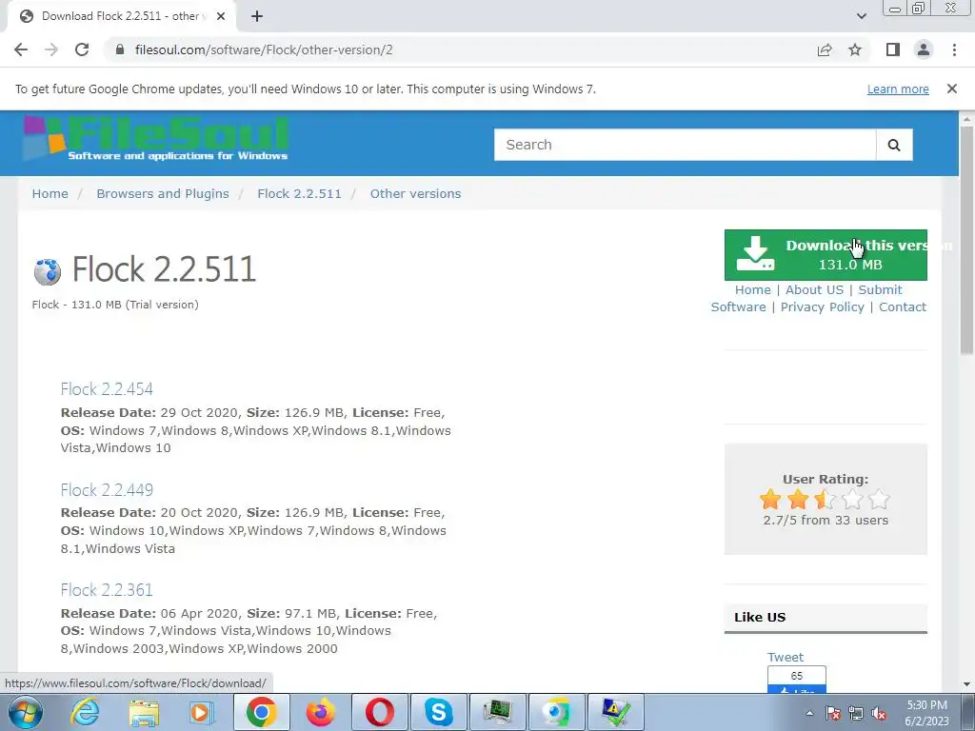Share this page icon in address bar
975x731 pixels.
point(825,49)
